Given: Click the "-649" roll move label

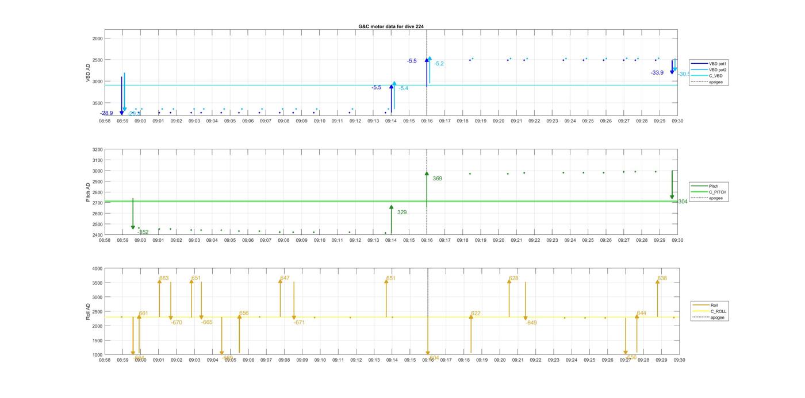Looking at the screenshot, I should point(531,323).
